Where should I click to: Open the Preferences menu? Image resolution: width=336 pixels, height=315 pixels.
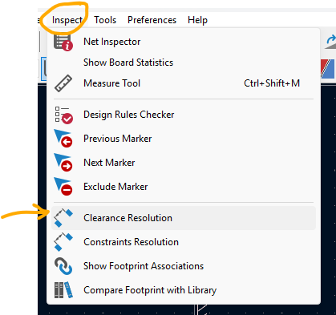click(x=152, y=20)
